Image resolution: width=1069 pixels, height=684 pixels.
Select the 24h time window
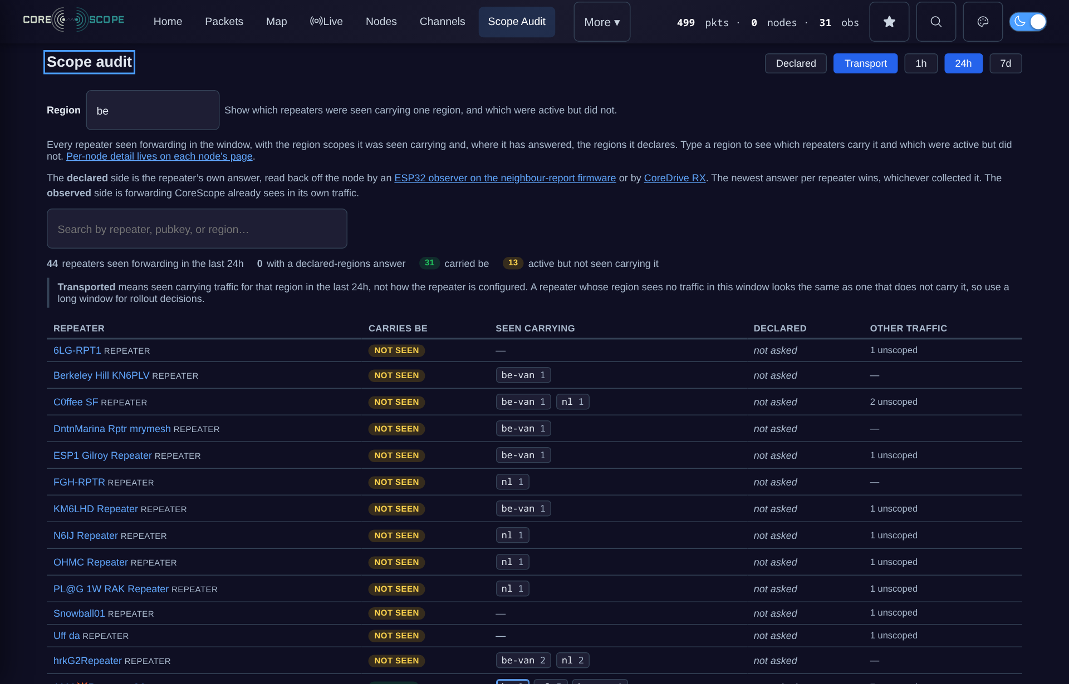point(963,63)
